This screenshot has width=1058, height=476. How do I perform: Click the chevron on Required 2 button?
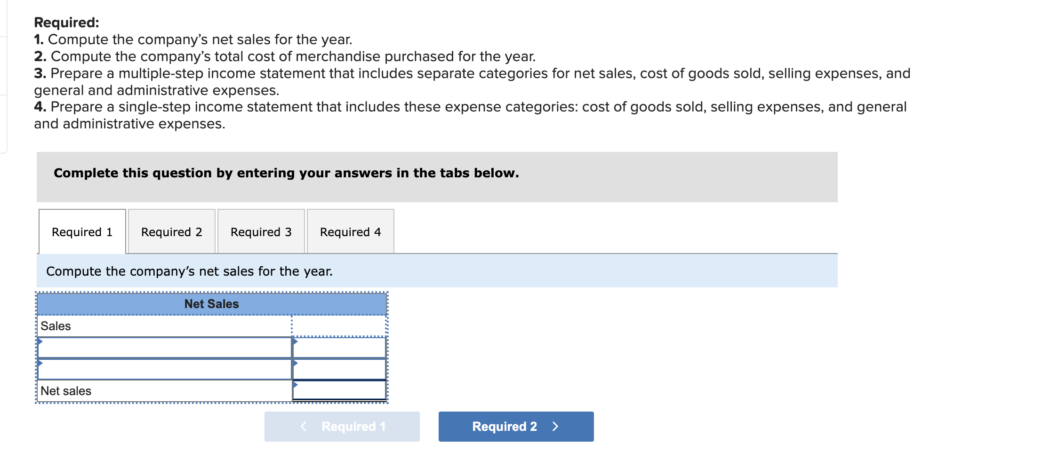coord(556,426)
